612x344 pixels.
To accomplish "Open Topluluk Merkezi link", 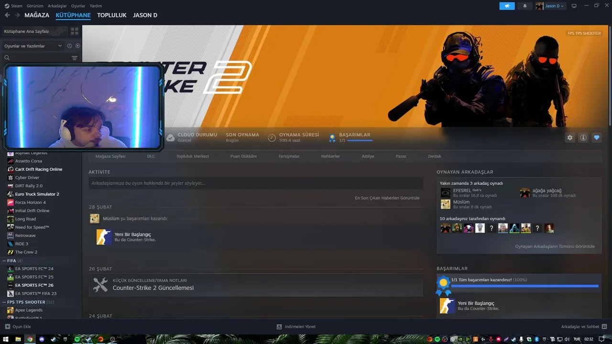I will tap(193, 156).
